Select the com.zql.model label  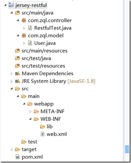point(46,36)
